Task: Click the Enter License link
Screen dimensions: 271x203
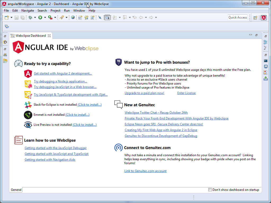Action: tap(187, 93)
